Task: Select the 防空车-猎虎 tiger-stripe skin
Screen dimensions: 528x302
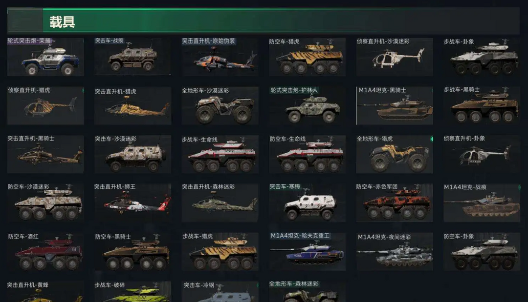Action: coord(307,57)
